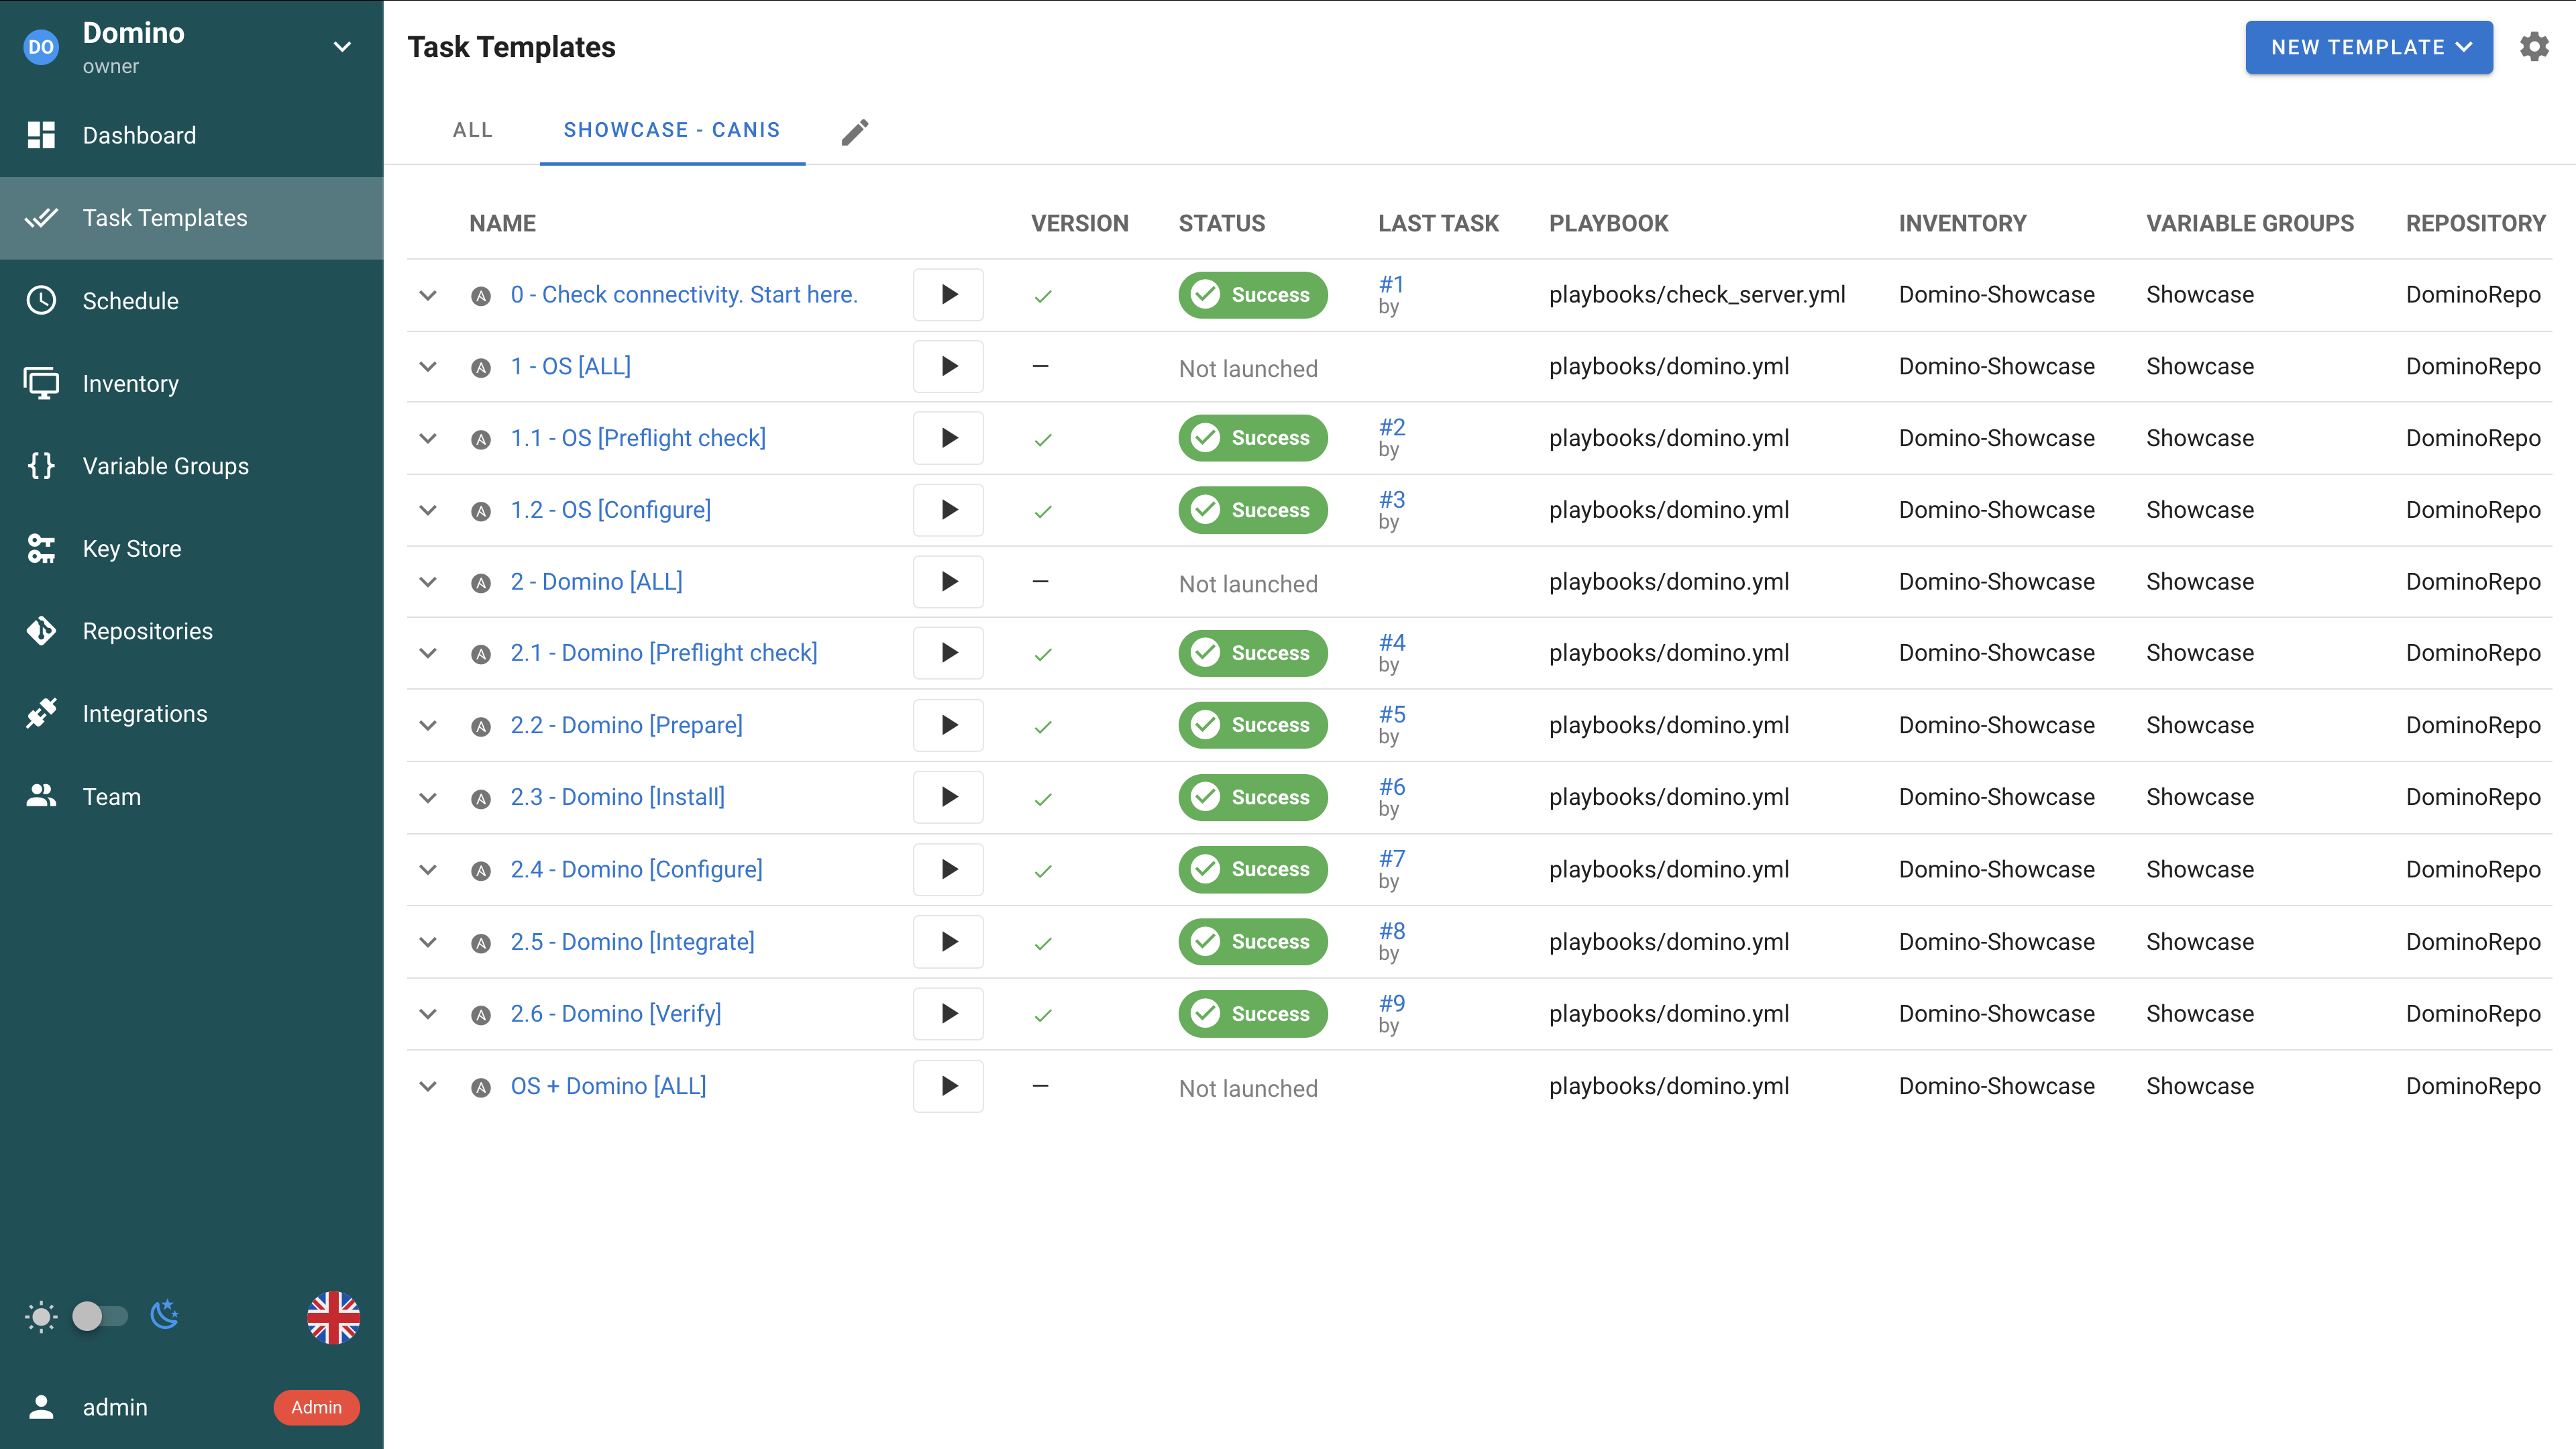Click the pencil icon to edit views
Screen dimensions: 2576x1449
(x=855, y=132)
